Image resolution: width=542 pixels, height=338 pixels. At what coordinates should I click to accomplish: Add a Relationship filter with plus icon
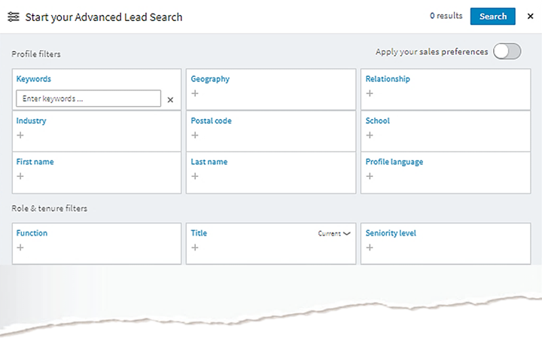370,93
